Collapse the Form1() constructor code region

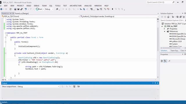click(6, 42)
